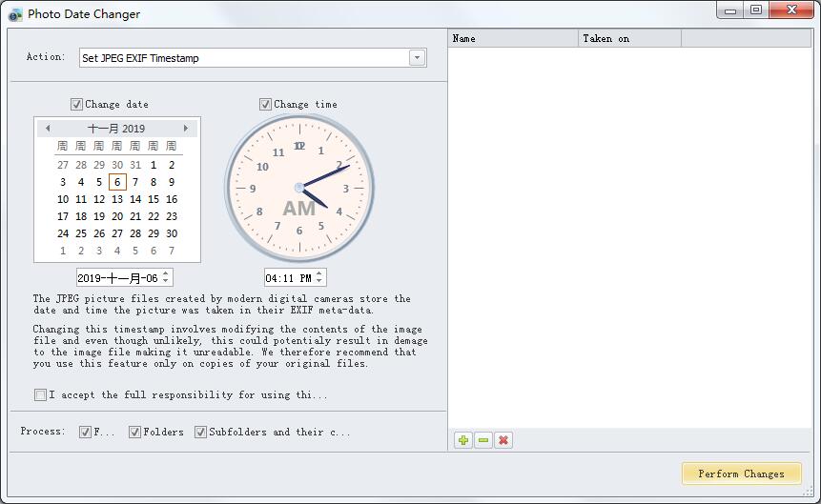
Task: Select day 16 in the calendar
Action: click(x=172, y=199)
